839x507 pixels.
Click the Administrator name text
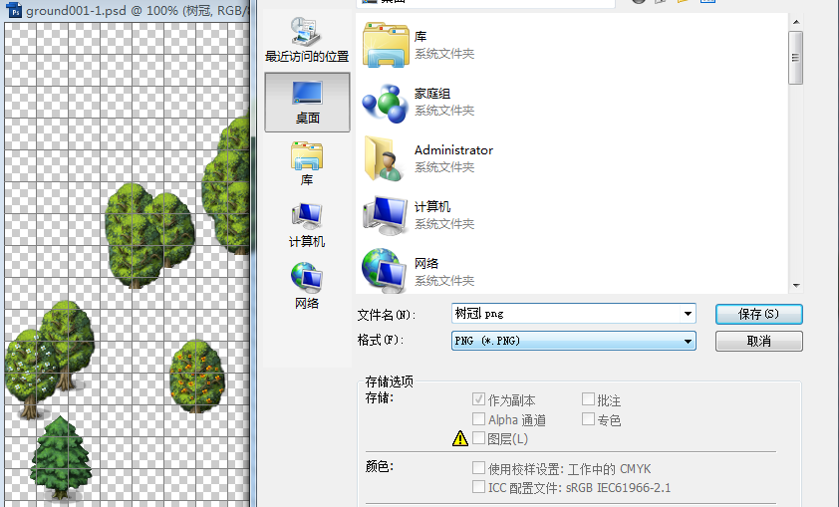coord(453,149)
